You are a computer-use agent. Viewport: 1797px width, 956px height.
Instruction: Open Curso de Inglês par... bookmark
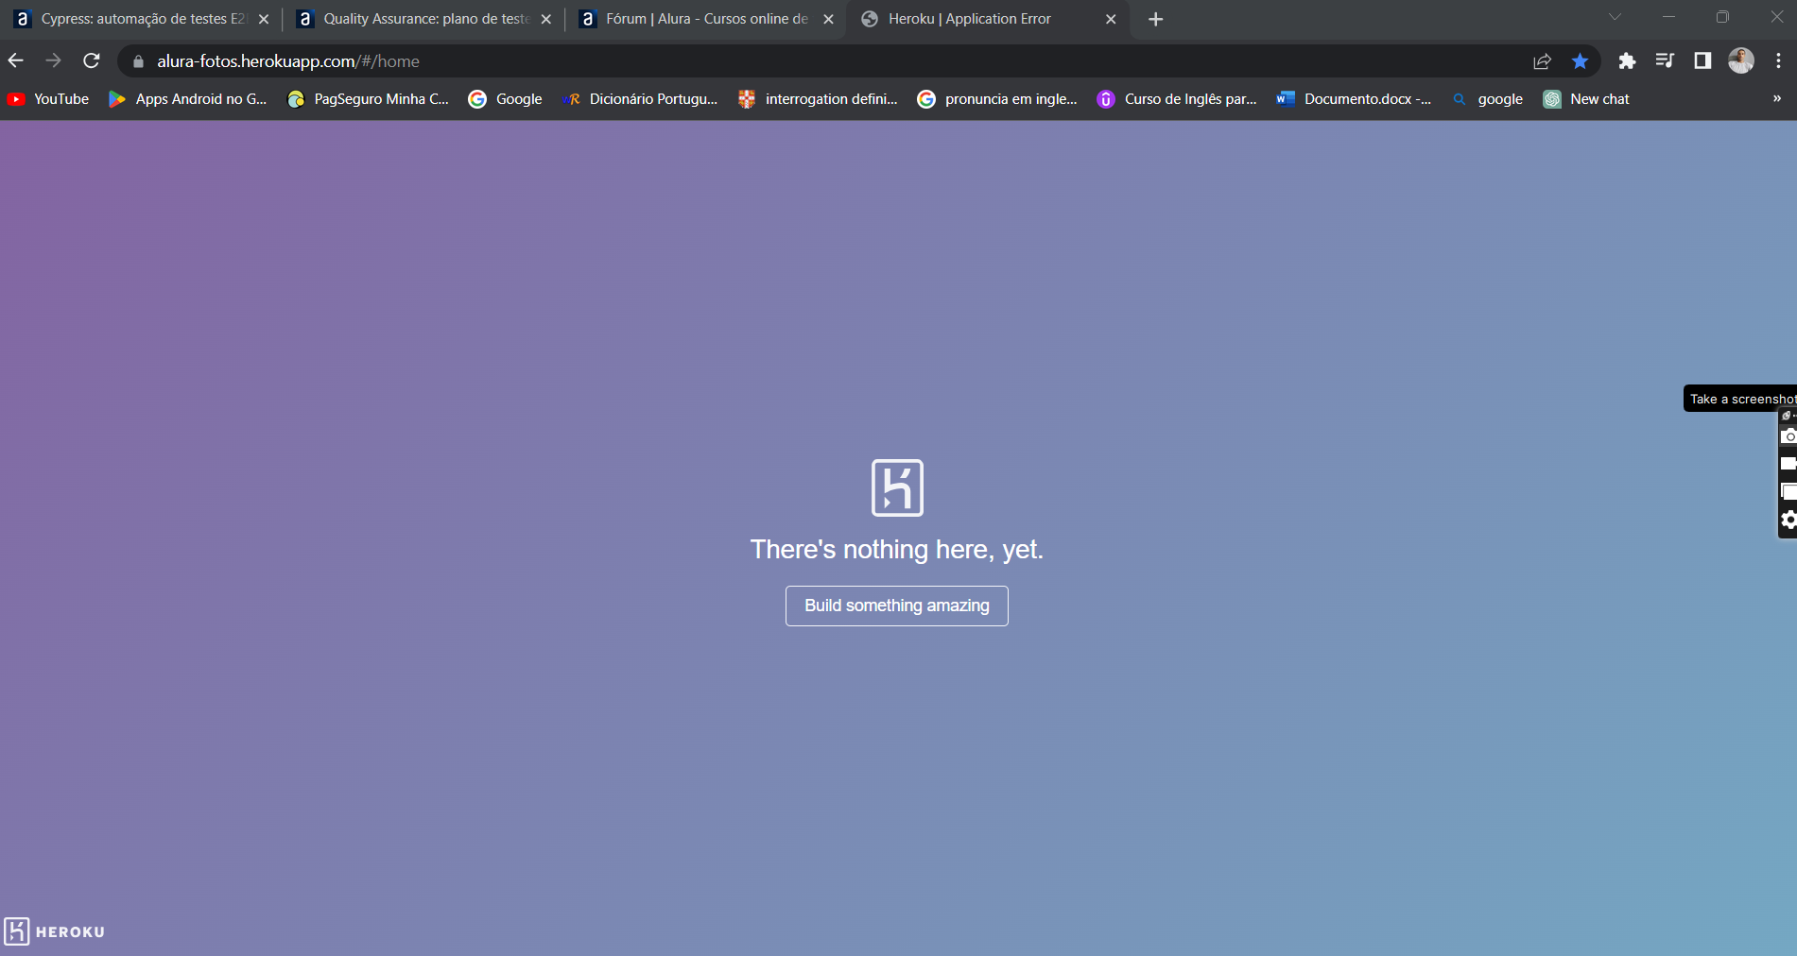(x=1177, y=98)
